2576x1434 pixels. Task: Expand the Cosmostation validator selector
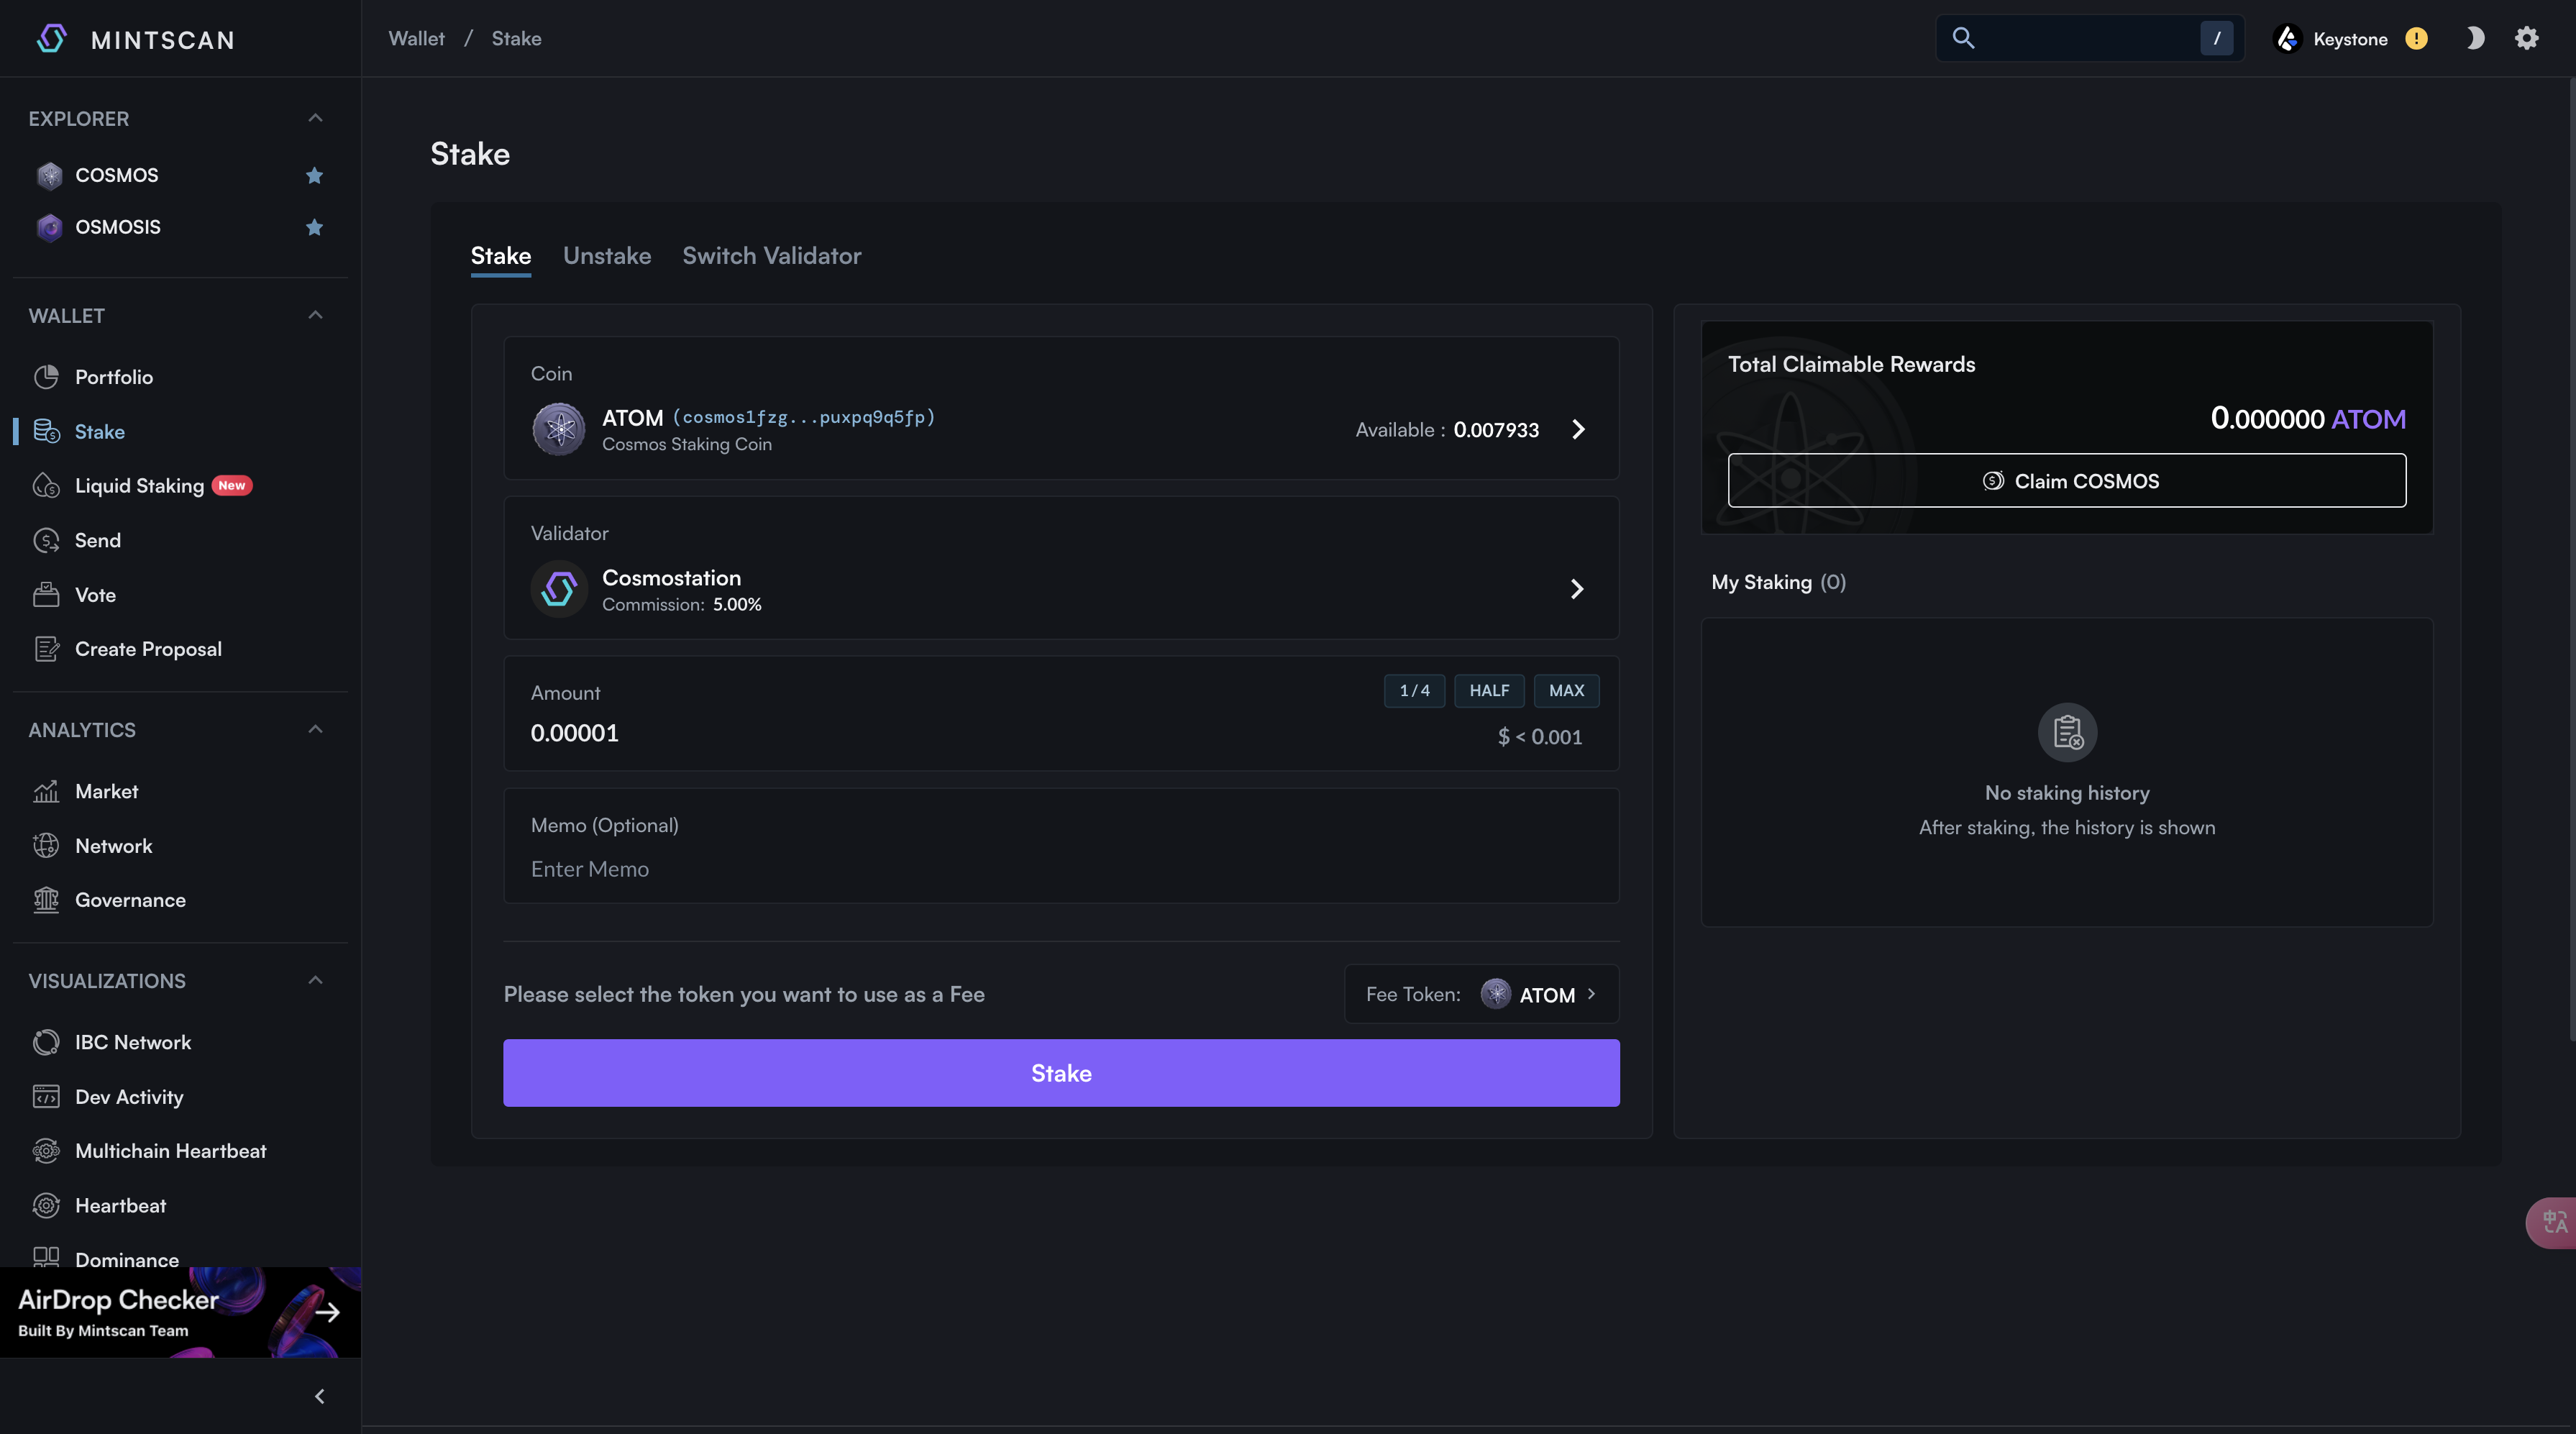1576,589
